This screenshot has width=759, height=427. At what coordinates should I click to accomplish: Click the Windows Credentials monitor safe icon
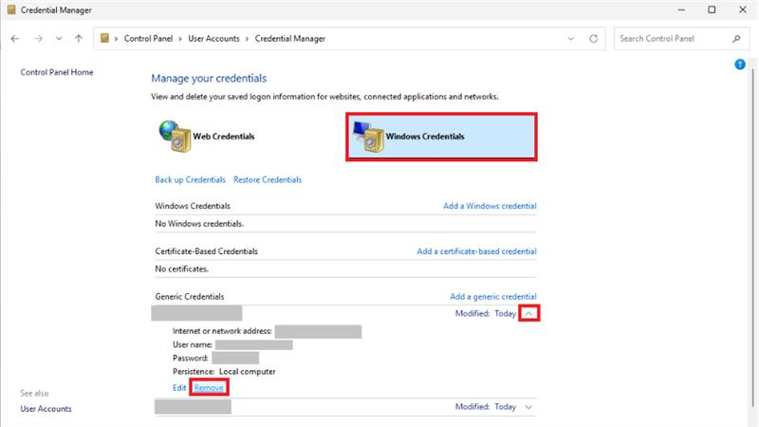368,137
